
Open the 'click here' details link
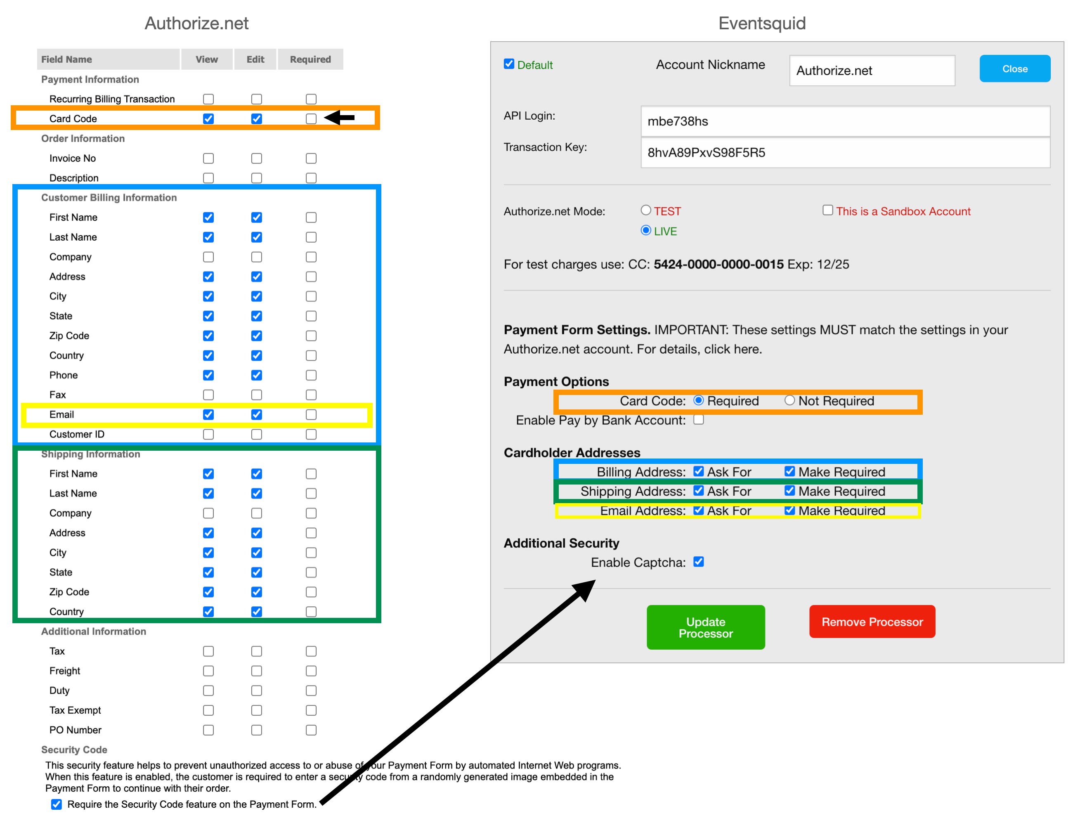point(732,349)
